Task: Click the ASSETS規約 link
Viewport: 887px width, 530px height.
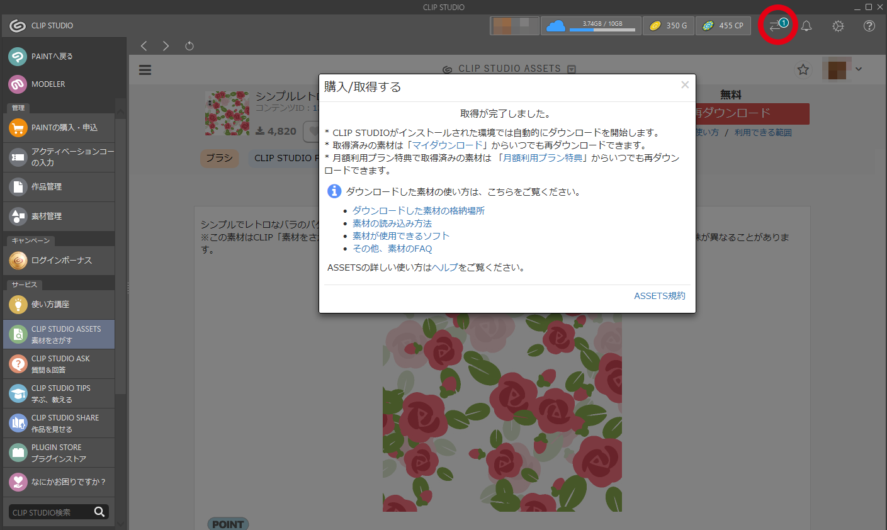Action: [x=659, y=296]
